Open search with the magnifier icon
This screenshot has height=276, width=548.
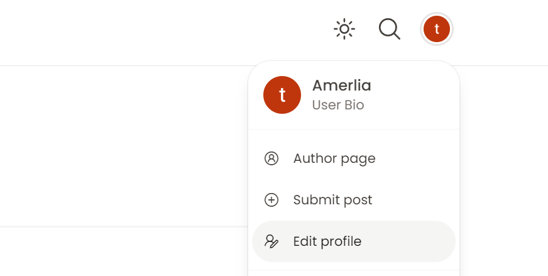pyautogui.click(x=390, y=29)
